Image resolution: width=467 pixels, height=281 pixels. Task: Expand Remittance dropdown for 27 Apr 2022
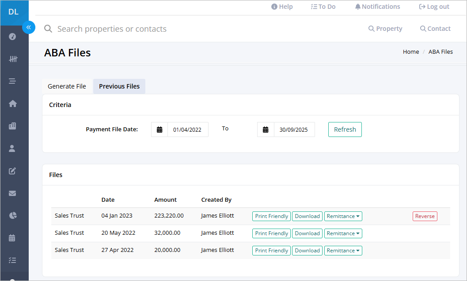coord(343,251)
